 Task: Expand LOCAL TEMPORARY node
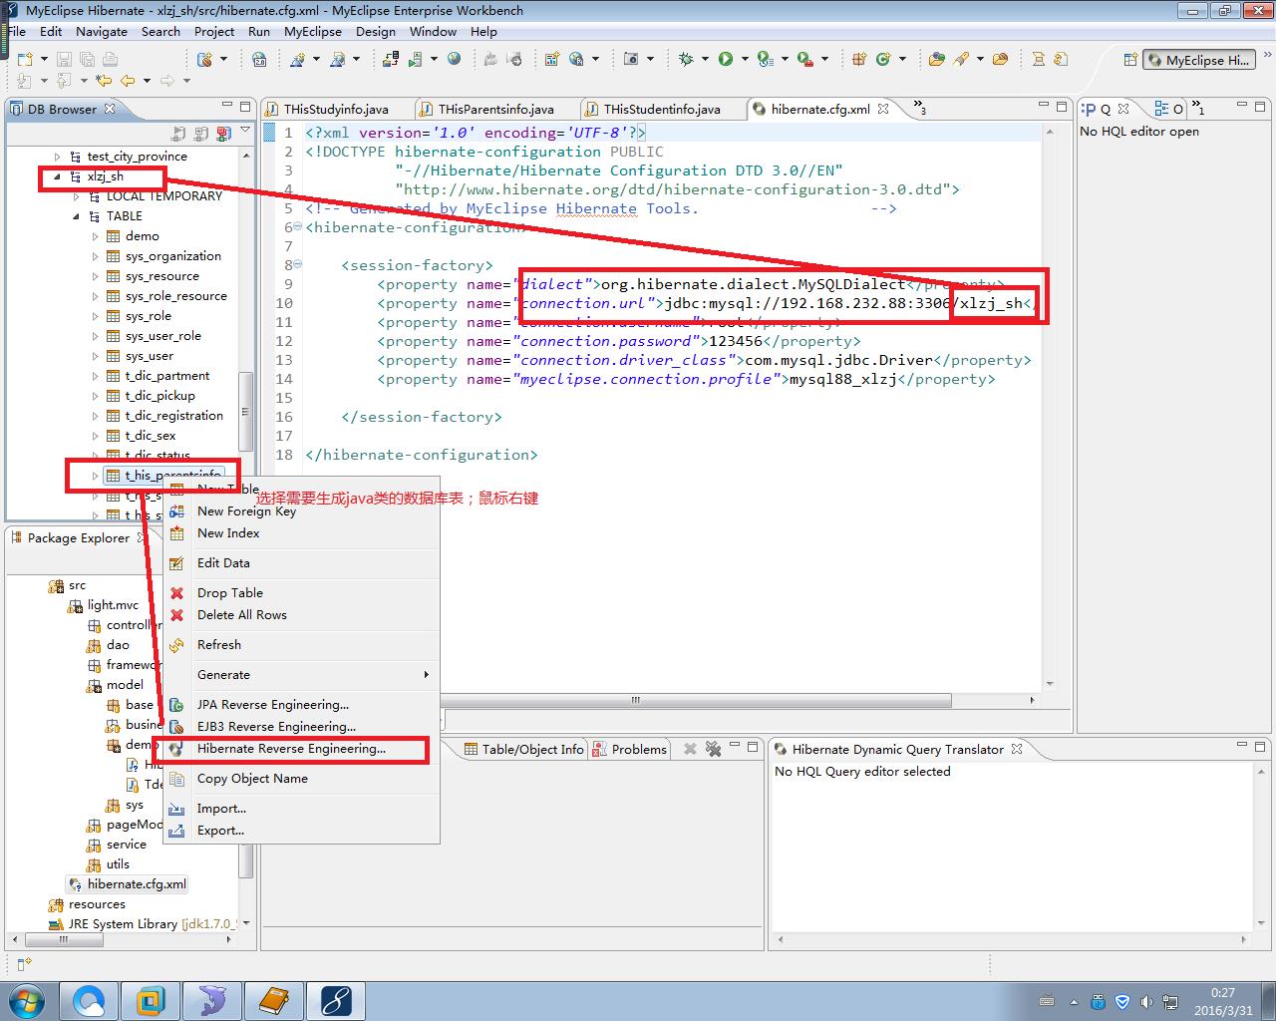pyautogui.click(x=77, y=196)
